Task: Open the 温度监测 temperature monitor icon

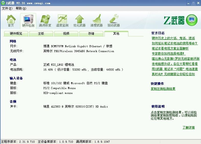Action: 62,21
